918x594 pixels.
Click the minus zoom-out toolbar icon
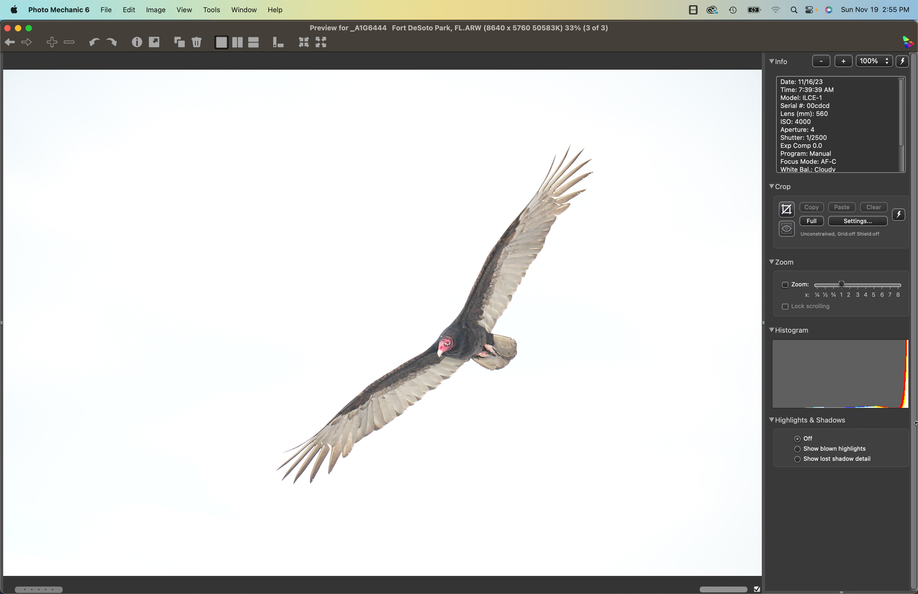[x=69, y=42]
